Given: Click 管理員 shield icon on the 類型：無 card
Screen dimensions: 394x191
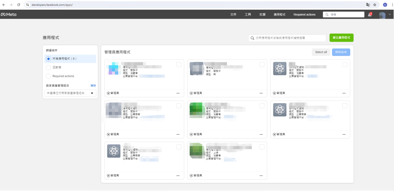Looking at the screenshot, I should 191,93.
